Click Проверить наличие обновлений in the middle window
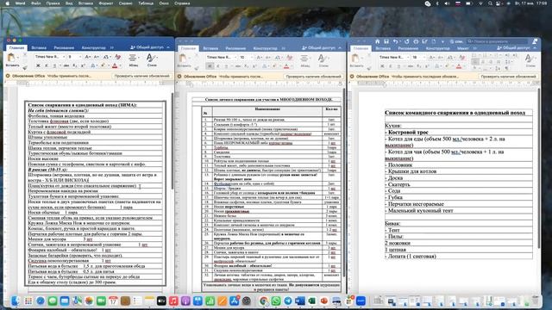Viewport: 552px width, 310px height. [313, 76]
